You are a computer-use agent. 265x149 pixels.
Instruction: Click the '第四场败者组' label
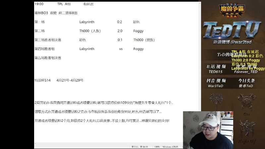click(x=44, y=49)
